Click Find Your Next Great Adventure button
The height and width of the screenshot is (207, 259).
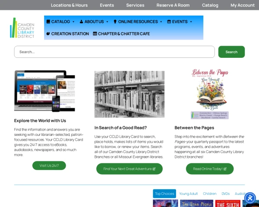[129, 169]
